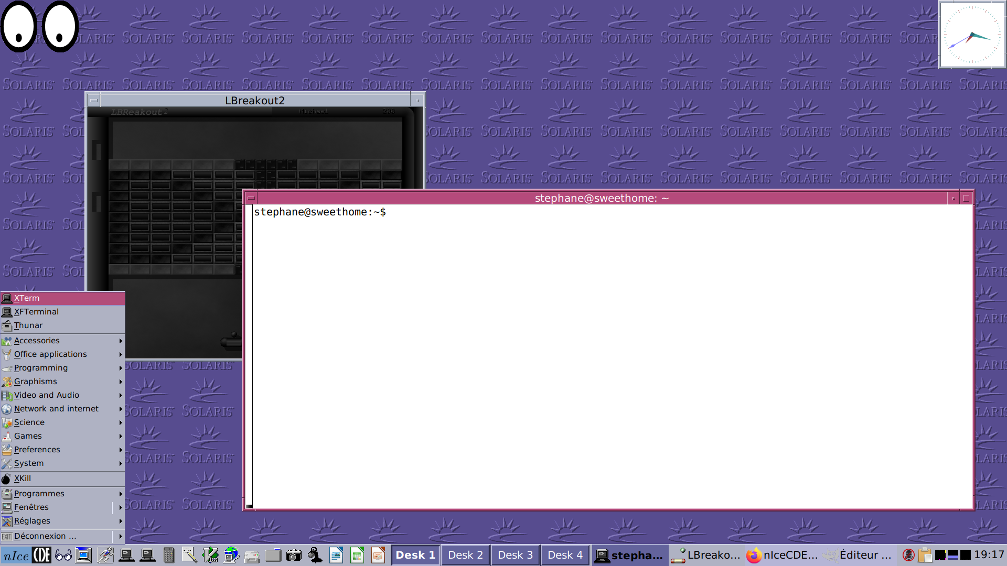Activate the nIceCDE Firefox taskbar button
Viewport: 1007px width, 566px height.
782,555
